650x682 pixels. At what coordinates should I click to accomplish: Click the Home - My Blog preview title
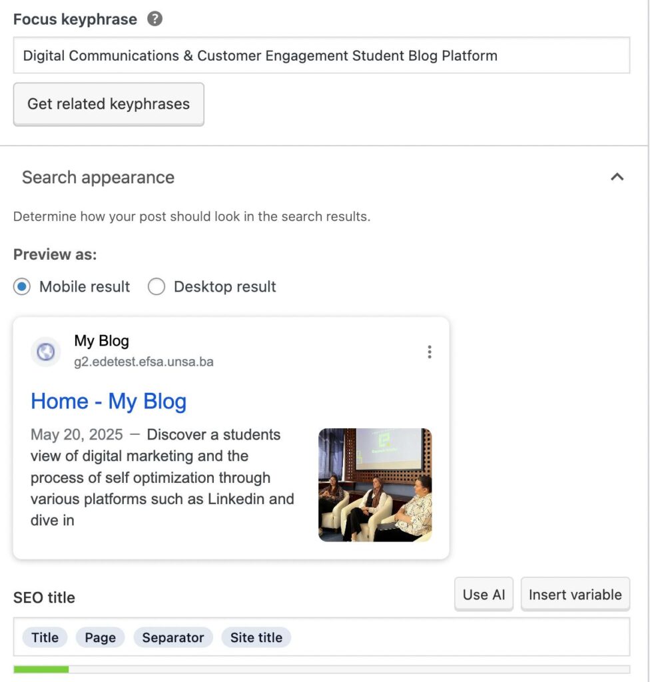(x=109, y=401)
